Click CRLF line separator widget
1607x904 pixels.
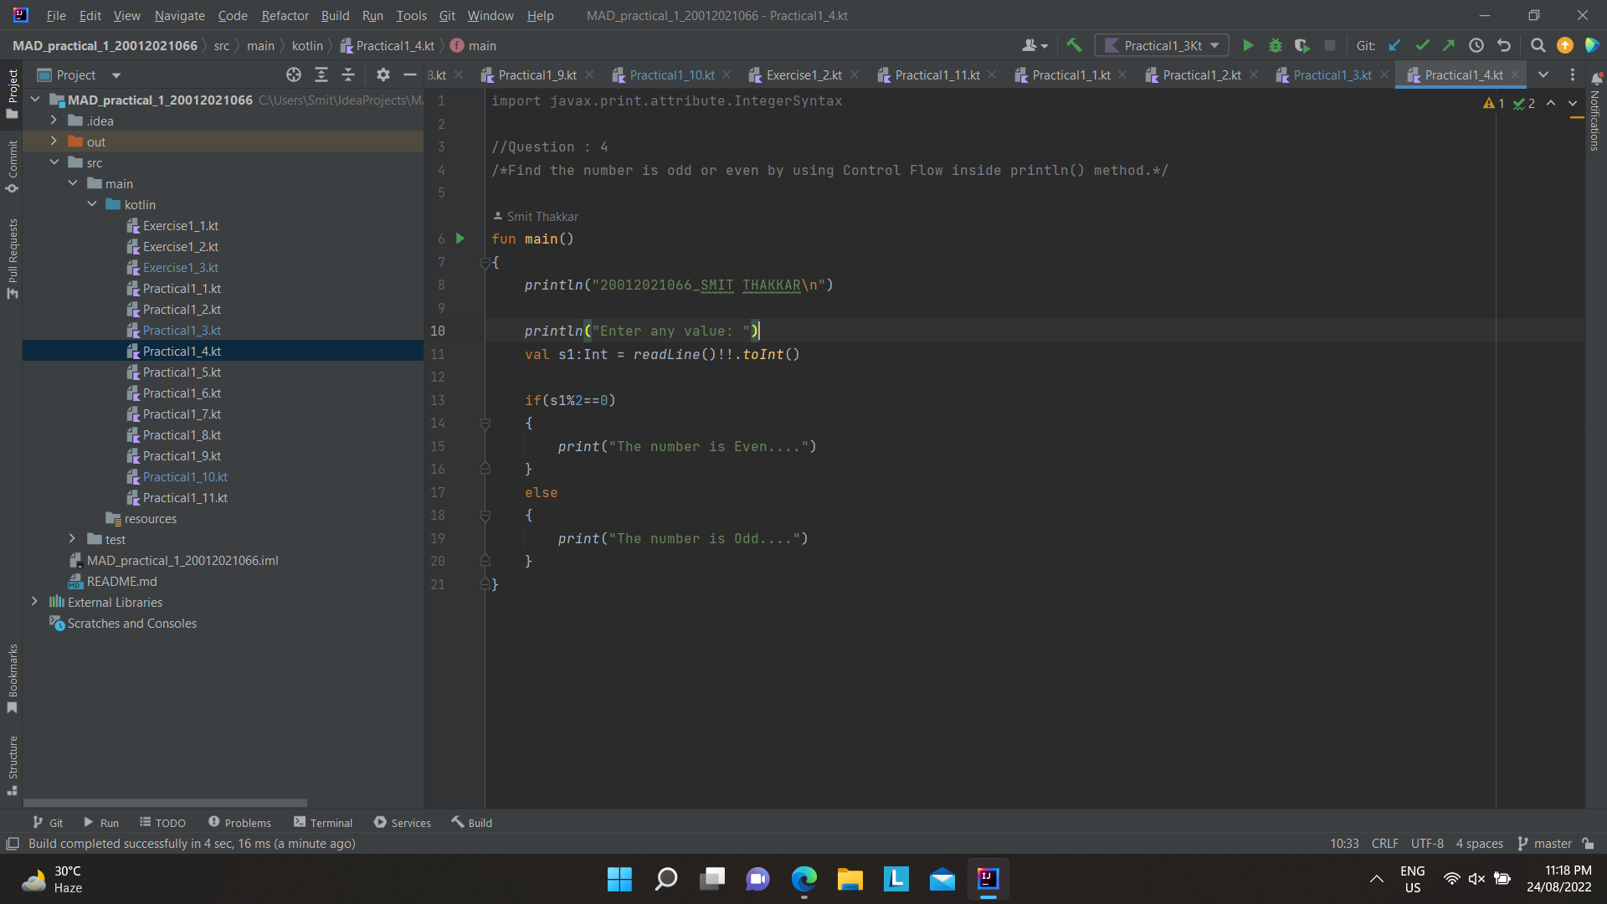(1384, 844)
